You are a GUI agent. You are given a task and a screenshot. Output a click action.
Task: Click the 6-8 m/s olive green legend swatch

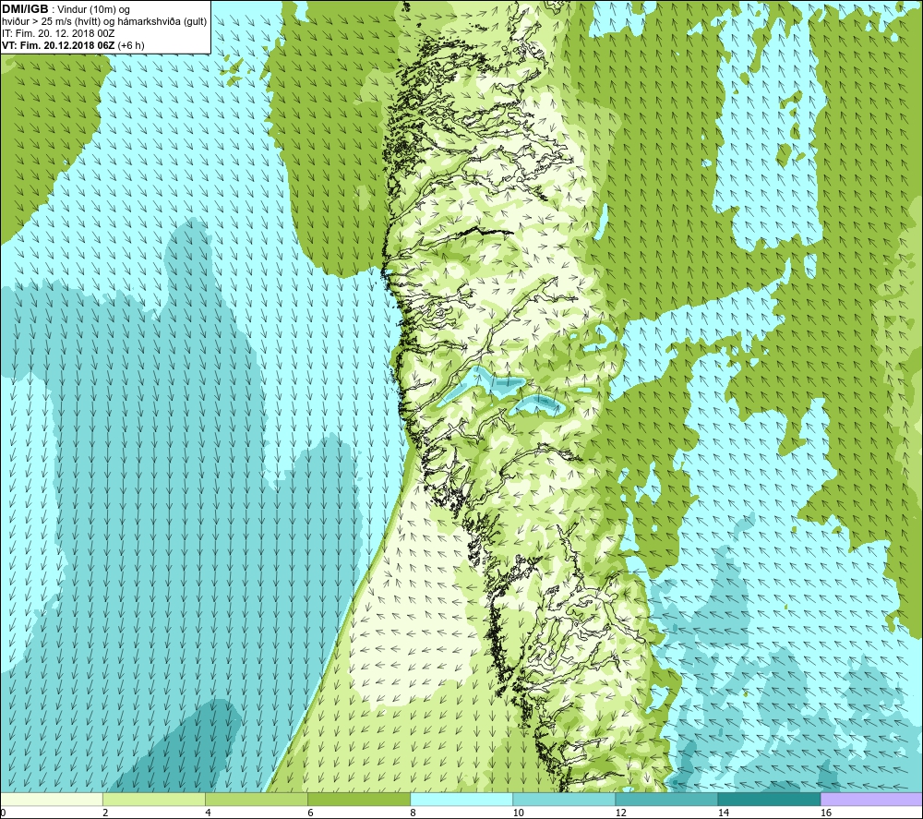(358, 799)
